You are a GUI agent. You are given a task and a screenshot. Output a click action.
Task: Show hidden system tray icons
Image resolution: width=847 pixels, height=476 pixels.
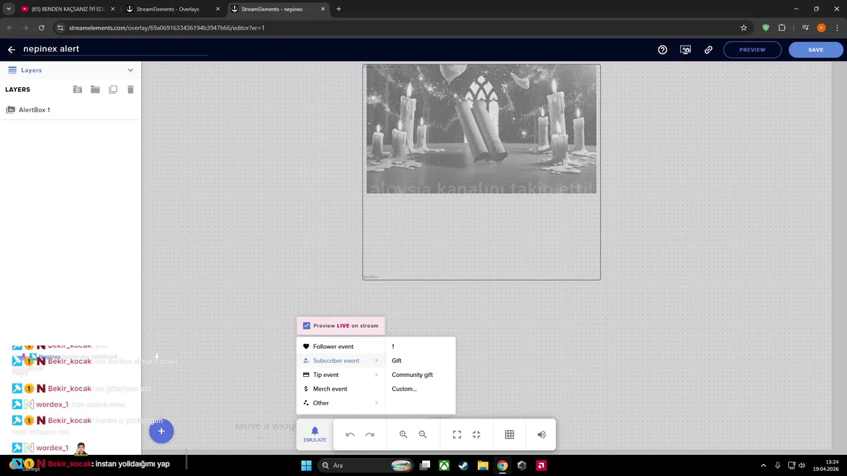click(763, 465)
